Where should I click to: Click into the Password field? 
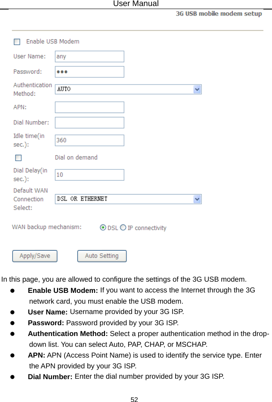90,72
